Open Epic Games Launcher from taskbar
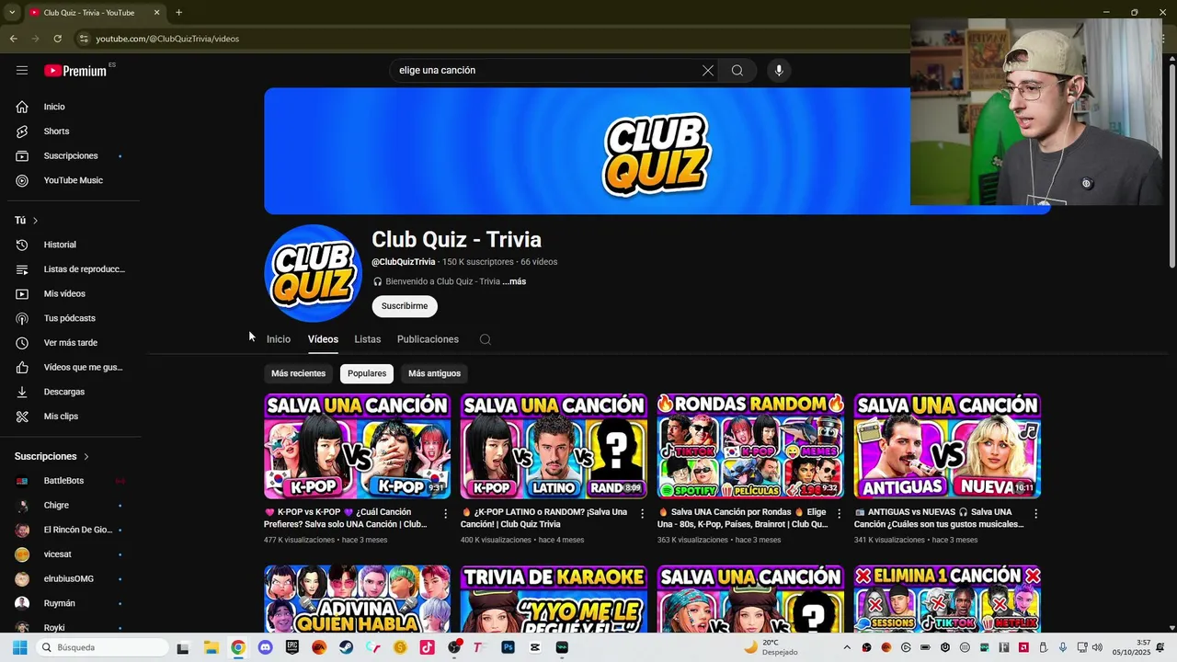Screen dimensions: 1177x662 pos(292,647)
